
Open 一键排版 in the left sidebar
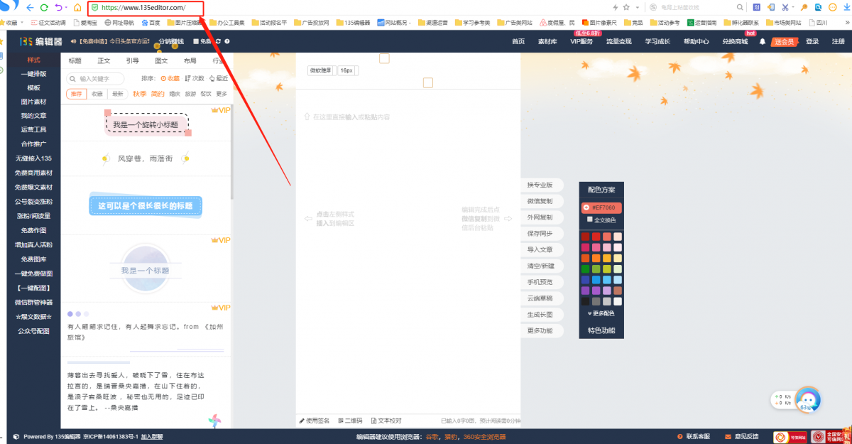tap(33, 74)
